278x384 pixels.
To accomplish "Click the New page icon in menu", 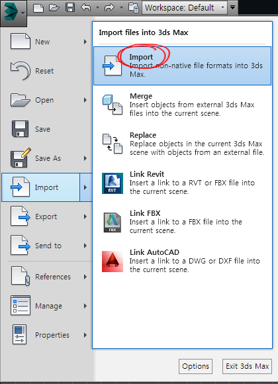I will (21, 42).
